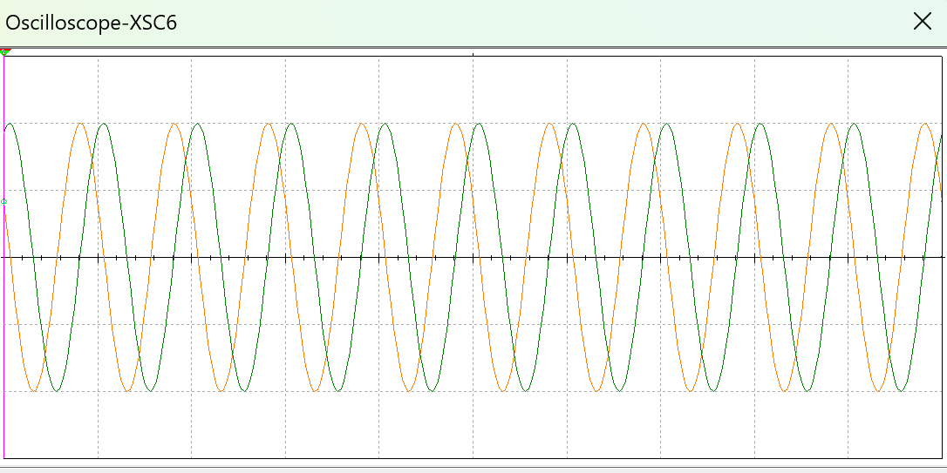The height and width of the screenshot is (473, 947).
Task: Select the red-green cursor triangle marker
Action: (x=5, y=52)
